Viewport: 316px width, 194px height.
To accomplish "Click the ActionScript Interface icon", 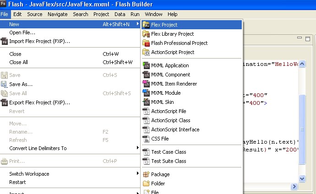I will 146,129.
